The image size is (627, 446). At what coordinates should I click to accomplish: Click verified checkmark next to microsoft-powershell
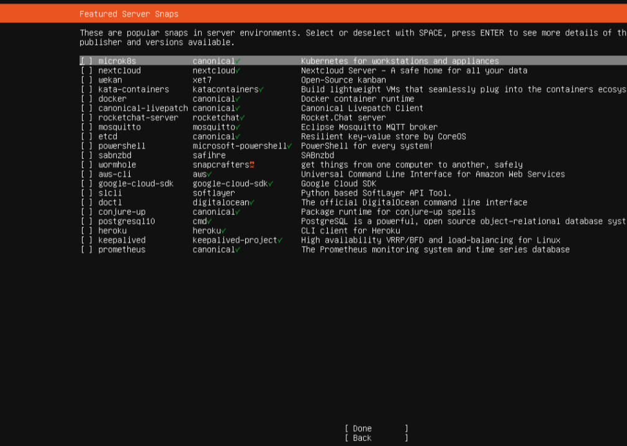289,146
